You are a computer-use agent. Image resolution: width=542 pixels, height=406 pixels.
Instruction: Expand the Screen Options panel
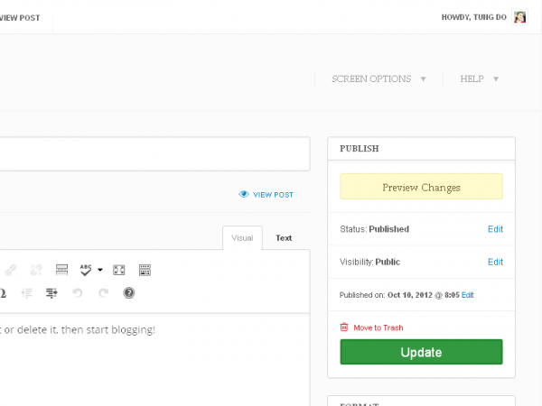(378, 78)
